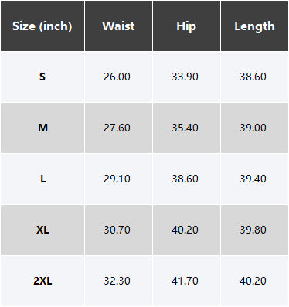Click length value 39.80
The width and height of the screenshot is (289, 307).
[x=253, y=230]
